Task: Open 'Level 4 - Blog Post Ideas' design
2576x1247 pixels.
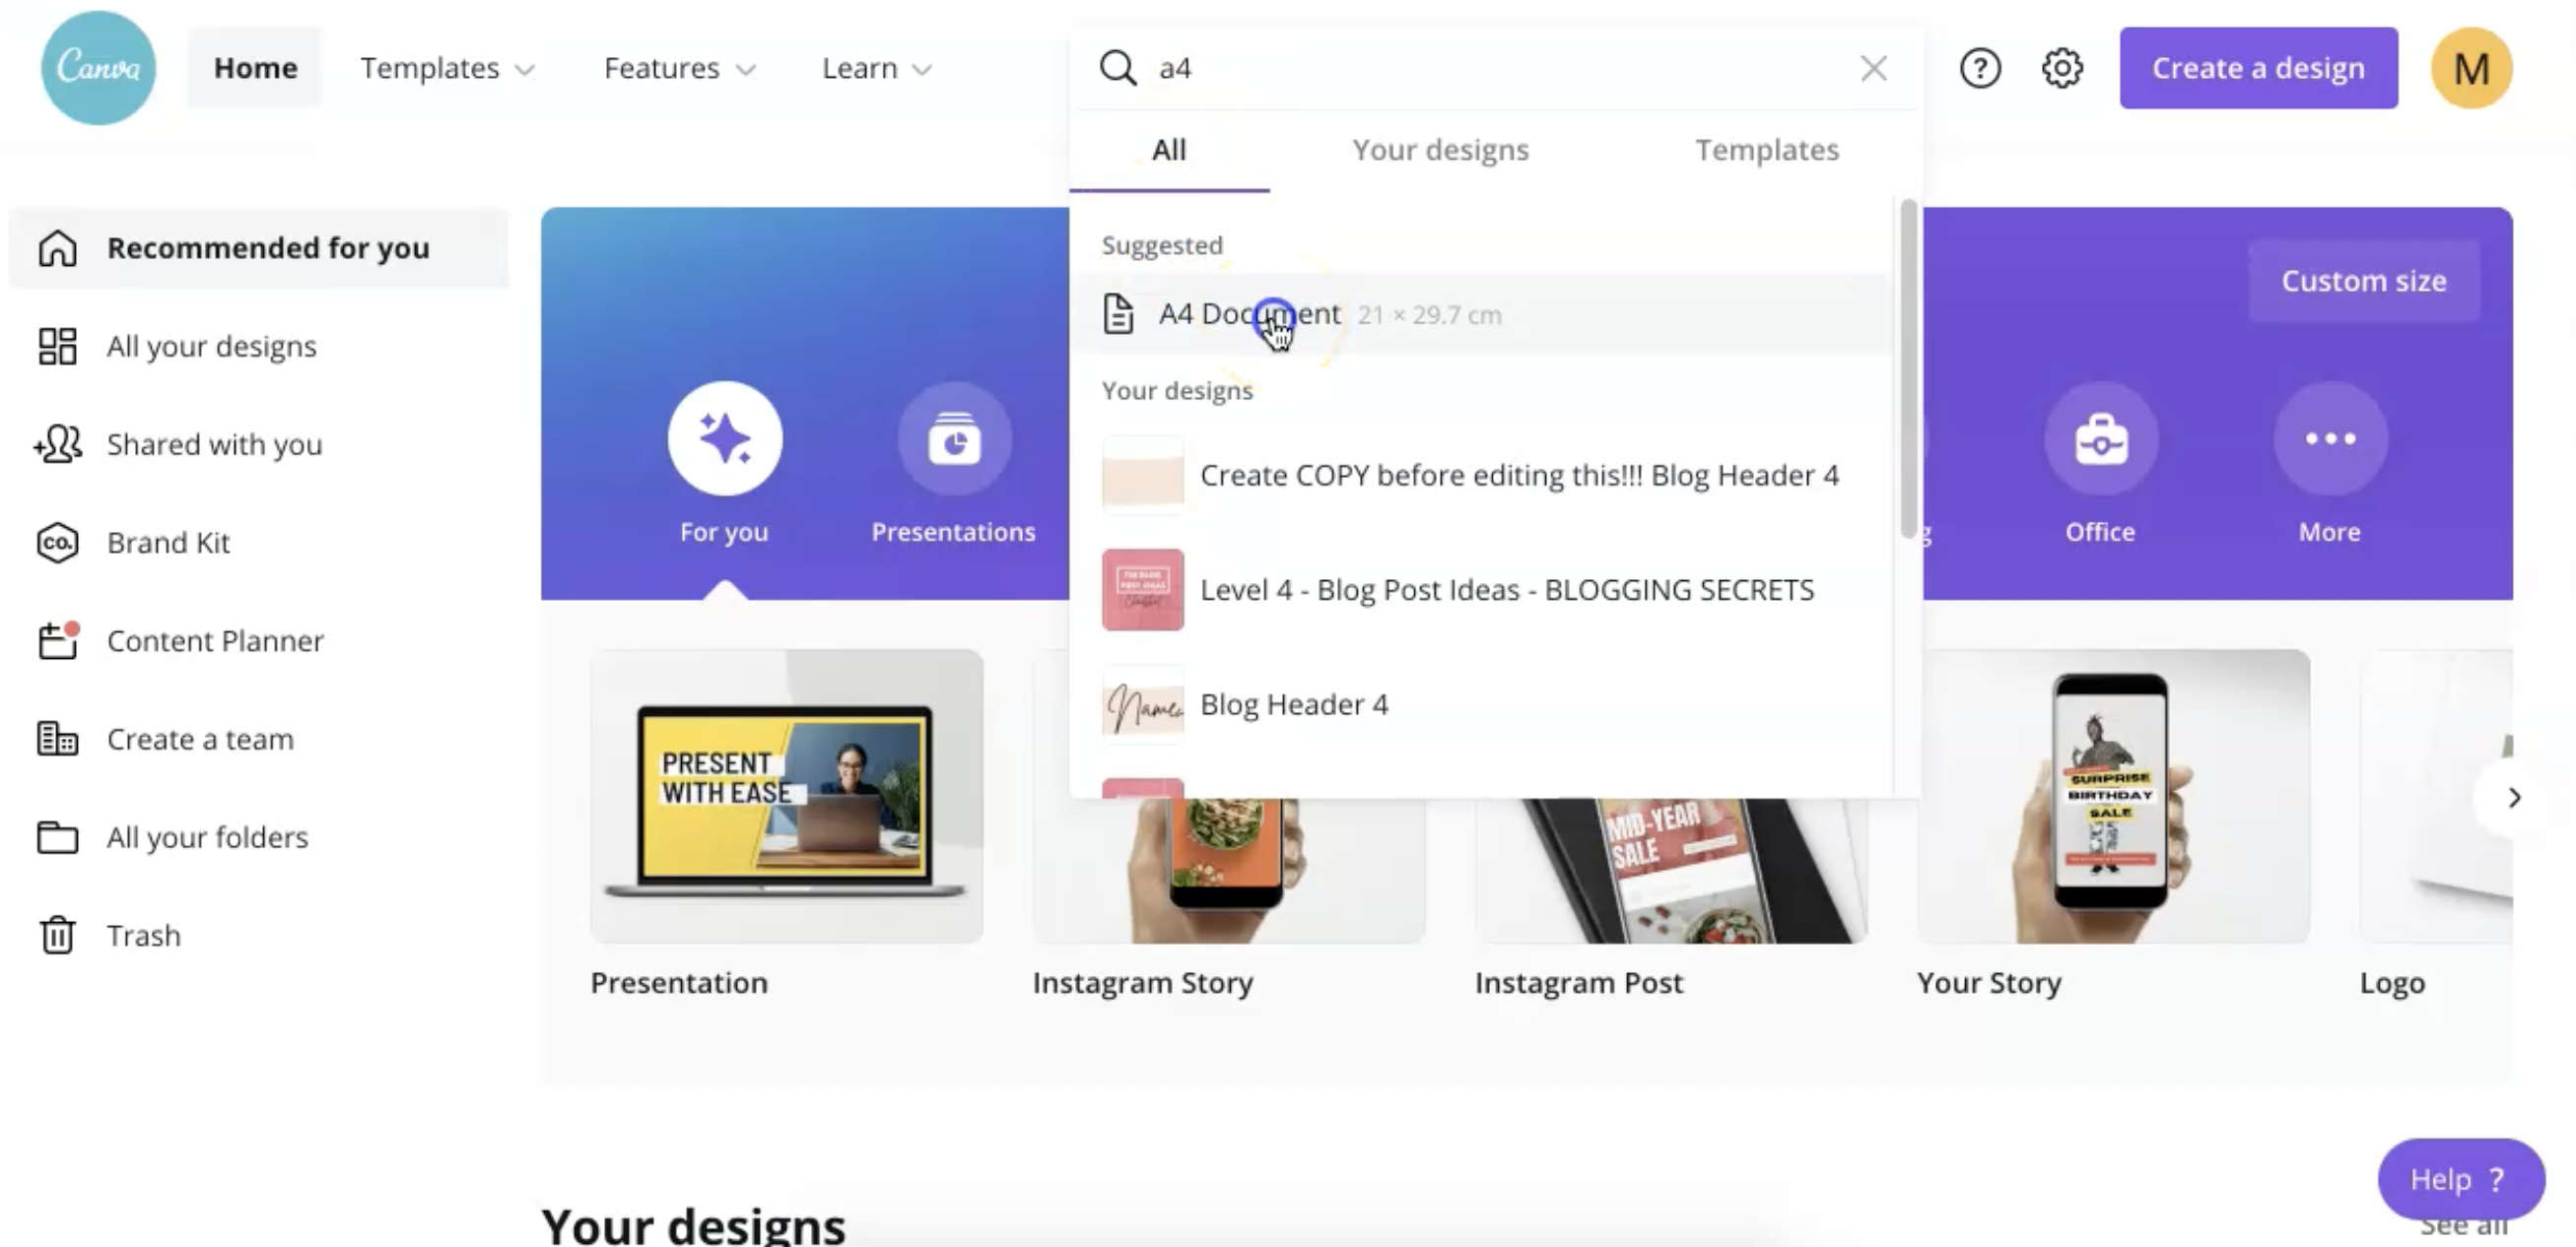Action: (x=1482, y=590)
